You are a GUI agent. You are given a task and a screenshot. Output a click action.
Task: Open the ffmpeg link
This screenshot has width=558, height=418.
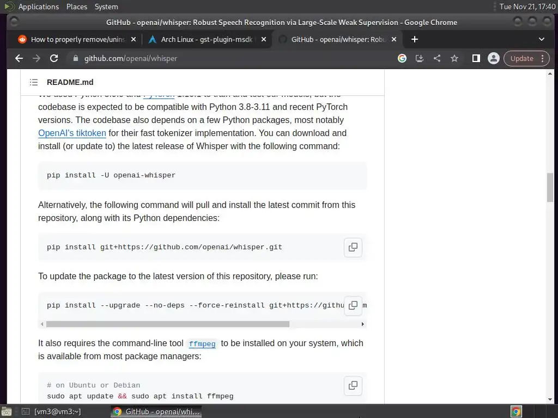point(202,344)
